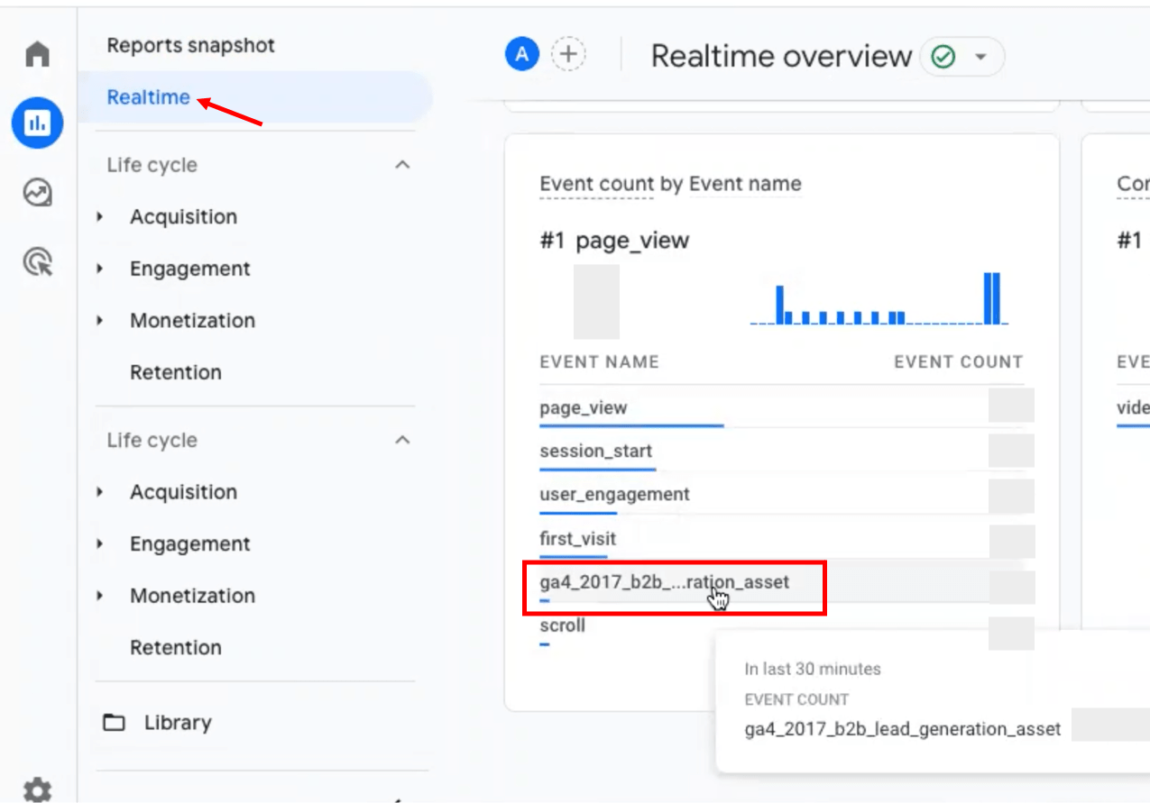
Task: Select the scroll event row
Action: 782,625
